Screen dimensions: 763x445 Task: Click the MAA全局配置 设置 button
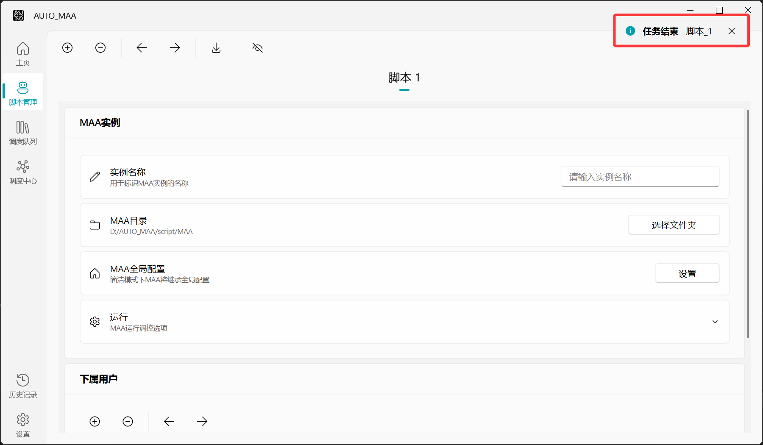[687, 274]
